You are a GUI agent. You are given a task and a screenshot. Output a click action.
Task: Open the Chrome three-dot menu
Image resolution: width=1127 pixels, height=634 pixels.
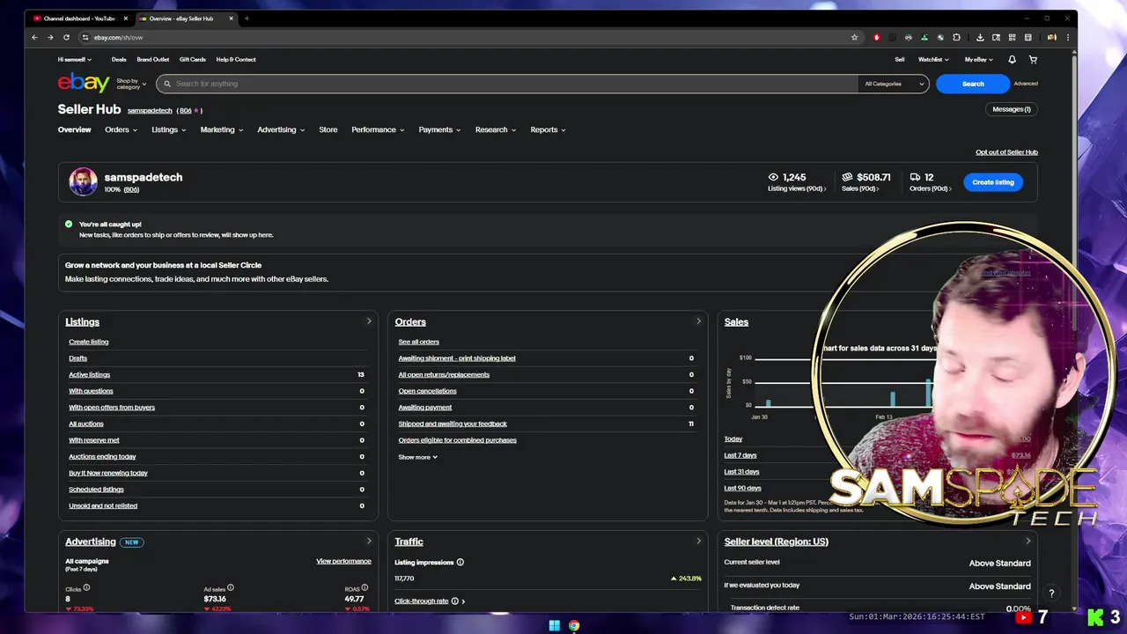click(x=1068, y=37)
